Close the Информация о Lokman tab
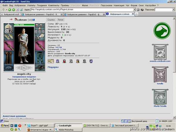 point(133,14)
